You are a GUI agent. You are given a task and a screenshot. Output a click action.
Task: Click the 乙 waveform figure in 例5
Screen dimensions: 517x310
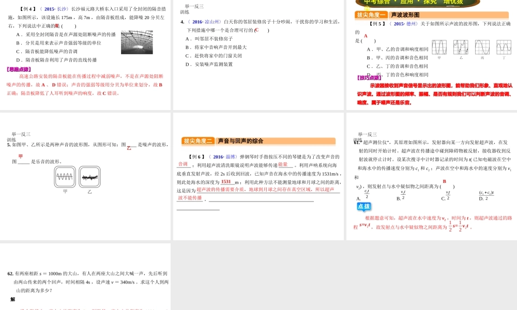461,47
